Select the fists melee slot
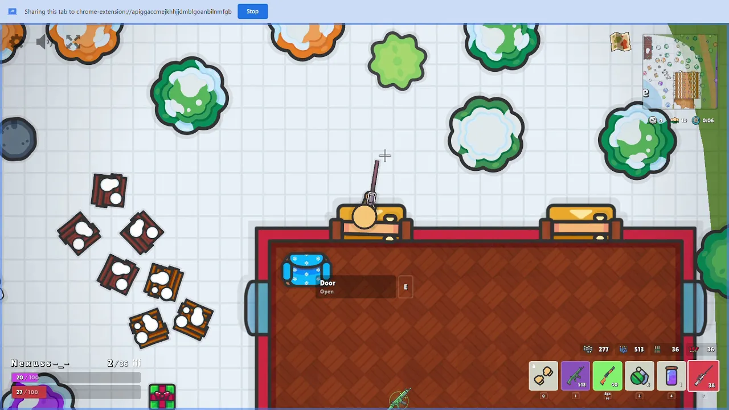Image resolution: width=729 pixels, height=410 pixels. (x=543, y=376)
